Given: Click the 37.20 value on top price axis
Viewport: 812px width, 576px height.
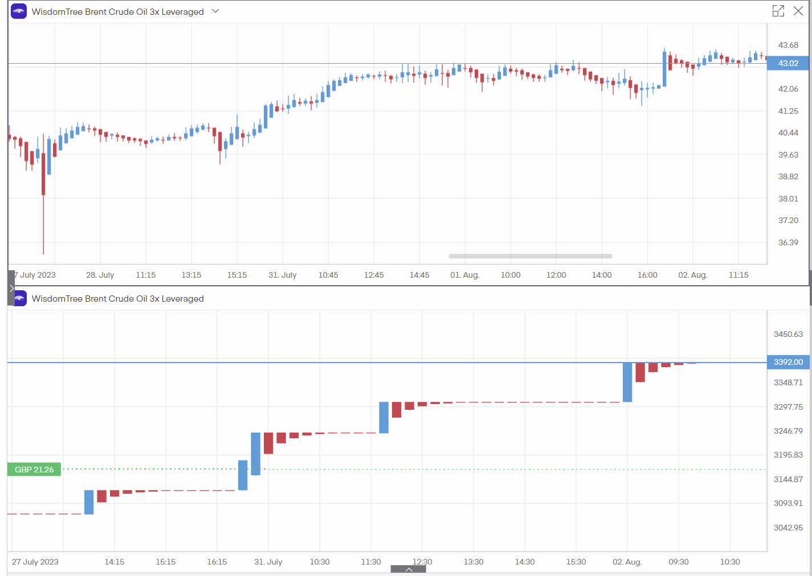Looking at the screenshot, I should point(788,220).
